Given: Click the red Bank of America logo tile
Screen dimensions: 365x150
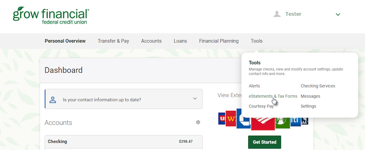Looking at the screenshot, I should click(262, 122).
